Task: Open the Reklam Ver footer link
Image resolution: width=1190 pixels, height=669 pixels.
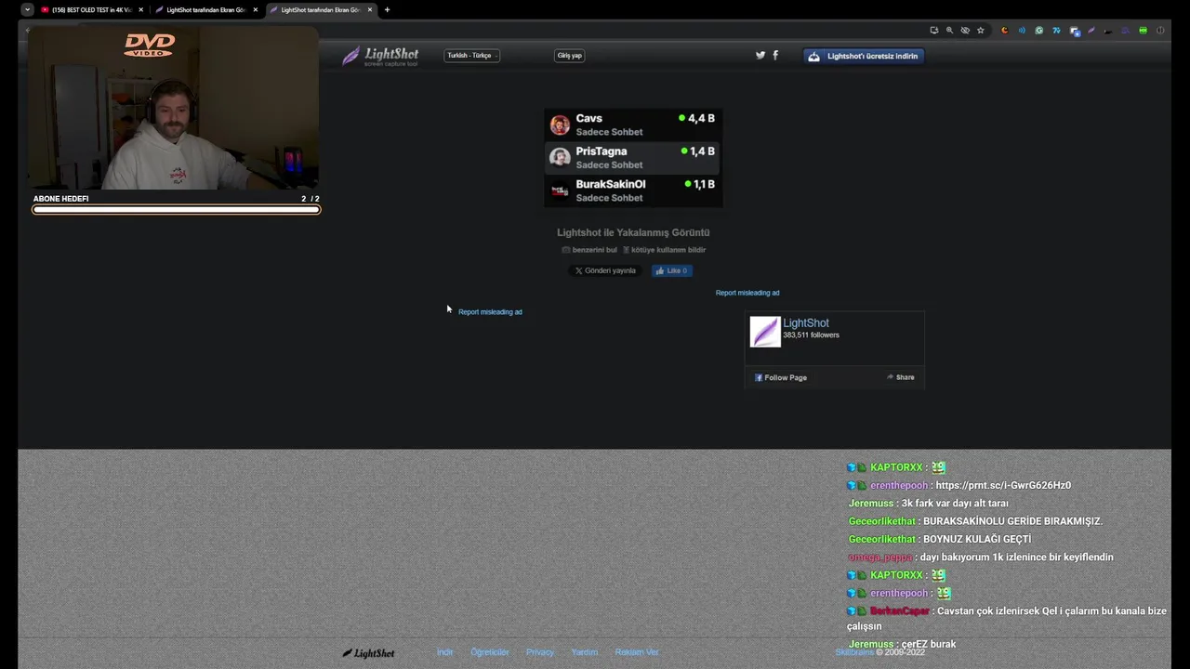Action: [637, 652]
